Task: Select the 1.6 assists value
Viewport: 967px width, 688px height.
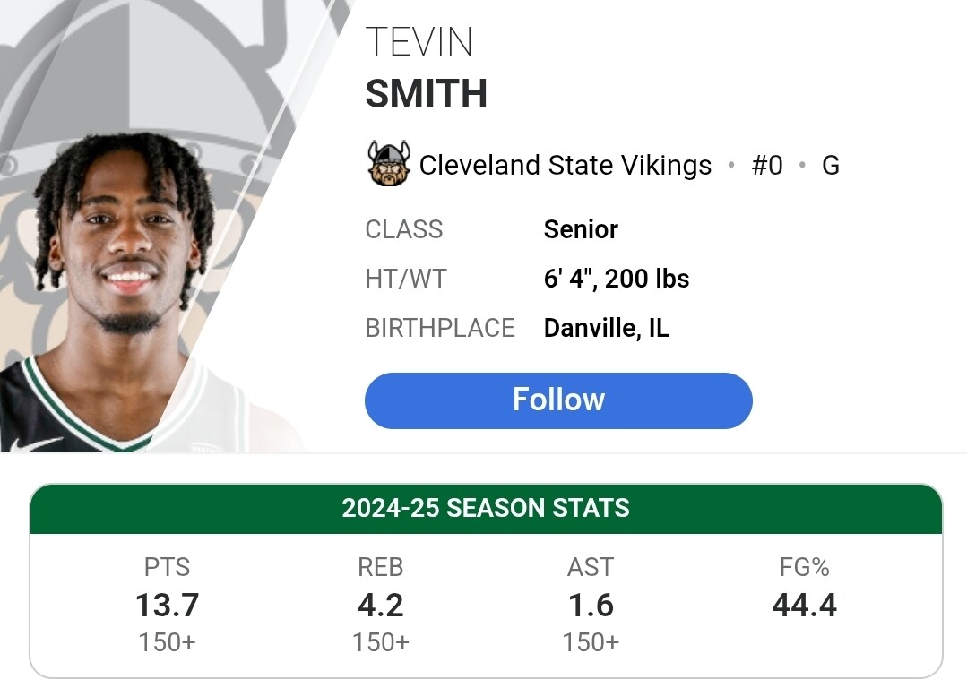Action: pos(591,606)
